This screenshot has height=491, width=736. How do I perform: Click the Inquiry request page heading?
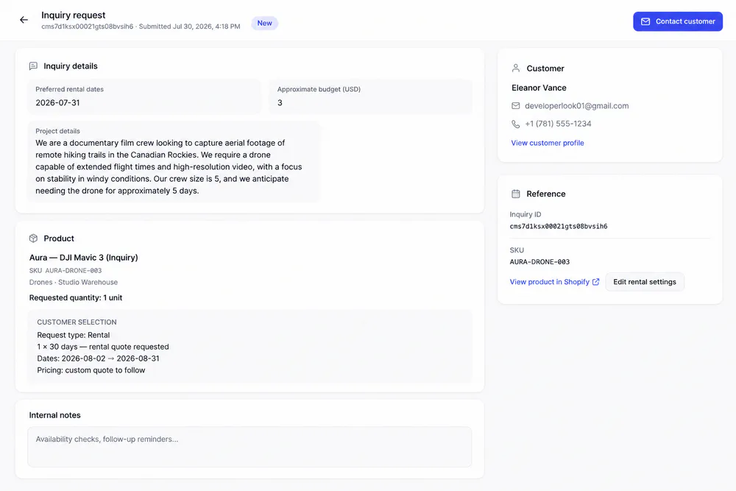pyautogui.click(x=73, y=15)
